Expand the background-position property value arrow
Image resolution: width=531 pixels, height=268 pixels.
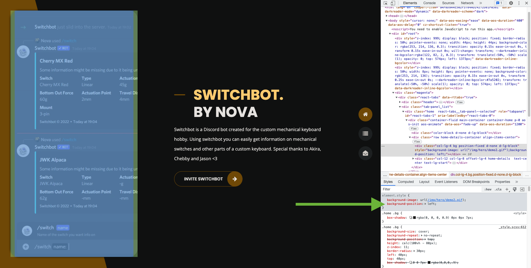click(x=425, y=204)
